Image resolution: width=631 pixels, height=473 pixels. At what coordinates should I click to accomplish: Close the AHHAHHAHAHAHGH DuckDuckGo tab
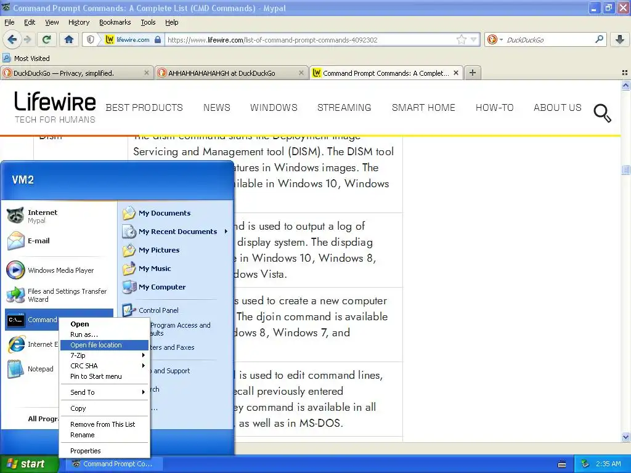point(301,73)
